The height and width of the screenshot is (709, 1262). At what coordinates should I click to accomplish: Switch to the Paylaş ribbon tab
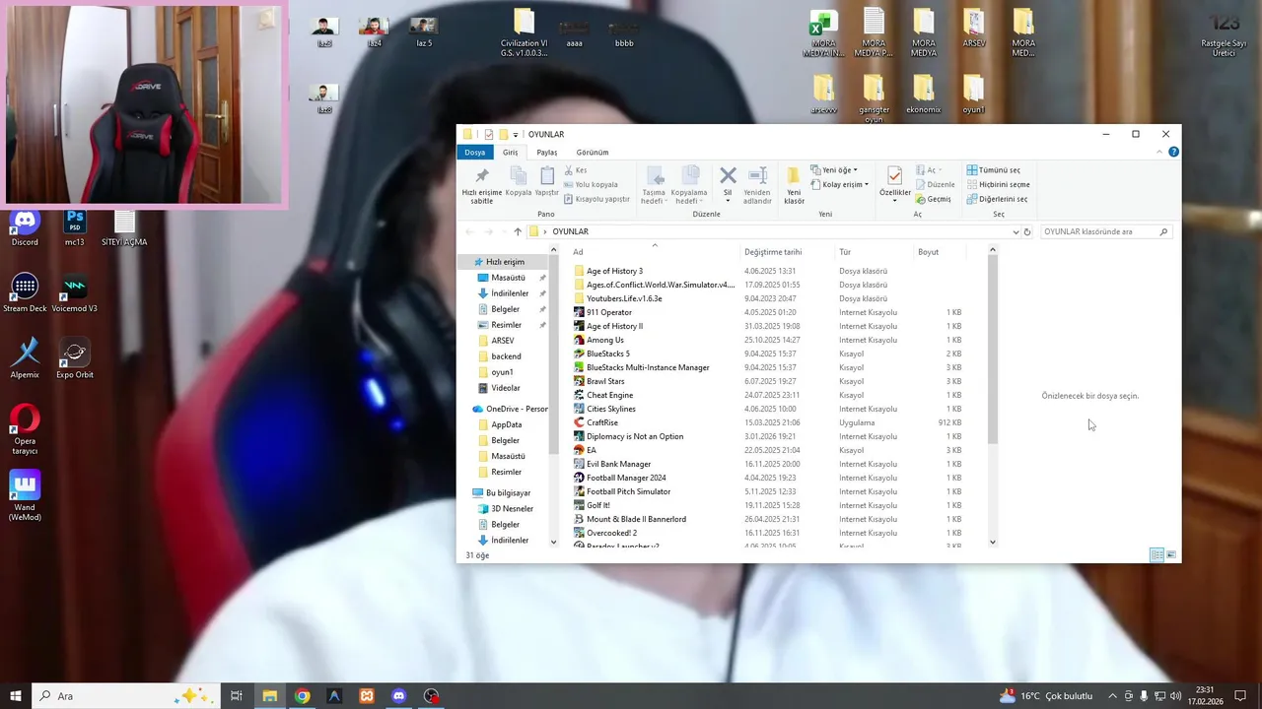[x=547, y=153]
